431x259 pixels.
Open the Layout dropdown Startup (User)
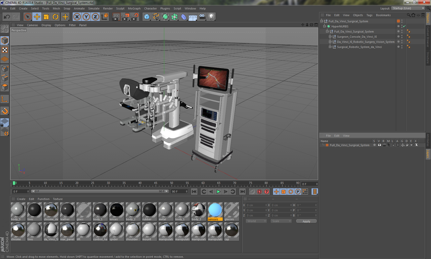[x=408, y=8]
